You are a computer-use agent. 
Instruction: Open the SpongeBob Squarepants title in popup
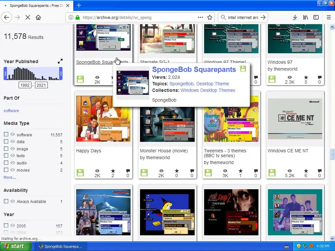point(194,69)
